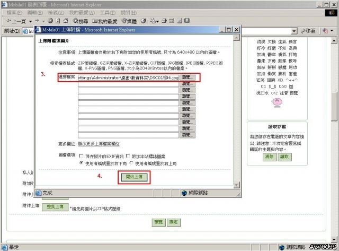Viewport: 339px width, 251px height.
Task: Open the 檔案(F) menu
Action: [14, 13]
